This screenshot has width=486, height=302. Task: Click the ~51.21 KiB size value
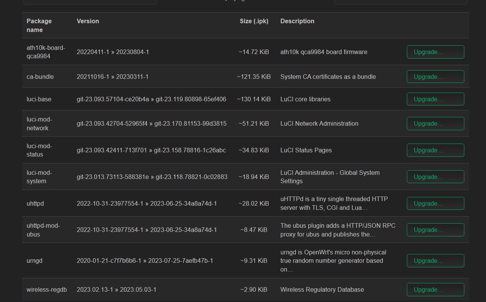[x=254, y=123]
